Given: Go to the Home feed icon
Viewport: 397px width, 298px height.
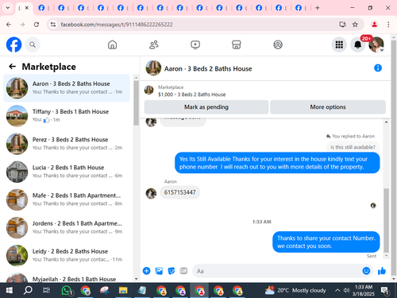Looking at the screenshot, I should pyautogui.click(x=112, y=45).
